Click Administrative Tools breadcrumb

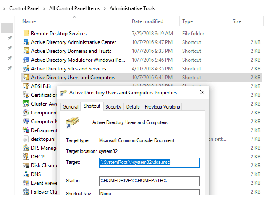(132, 8)
